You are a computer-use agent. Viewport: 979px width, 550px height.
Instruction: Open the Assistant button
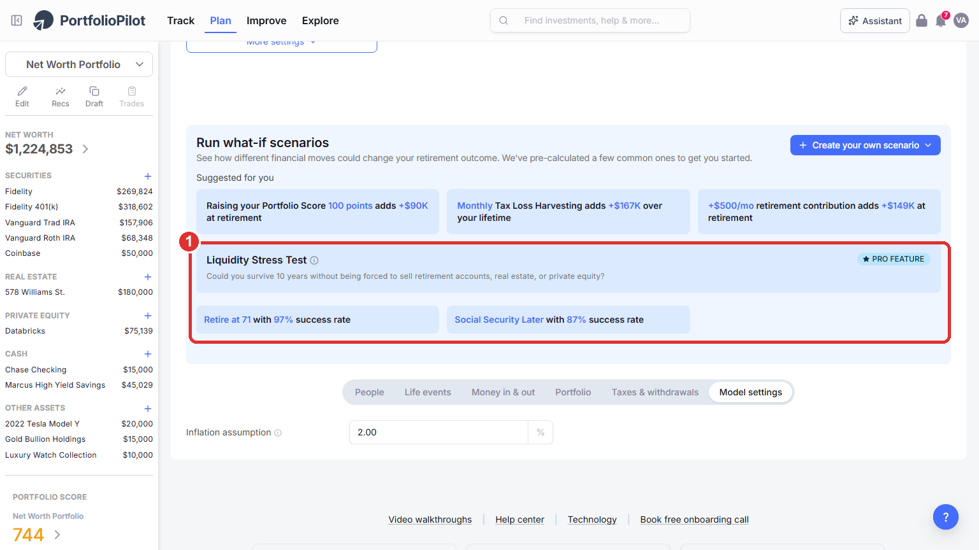[875, 20]
